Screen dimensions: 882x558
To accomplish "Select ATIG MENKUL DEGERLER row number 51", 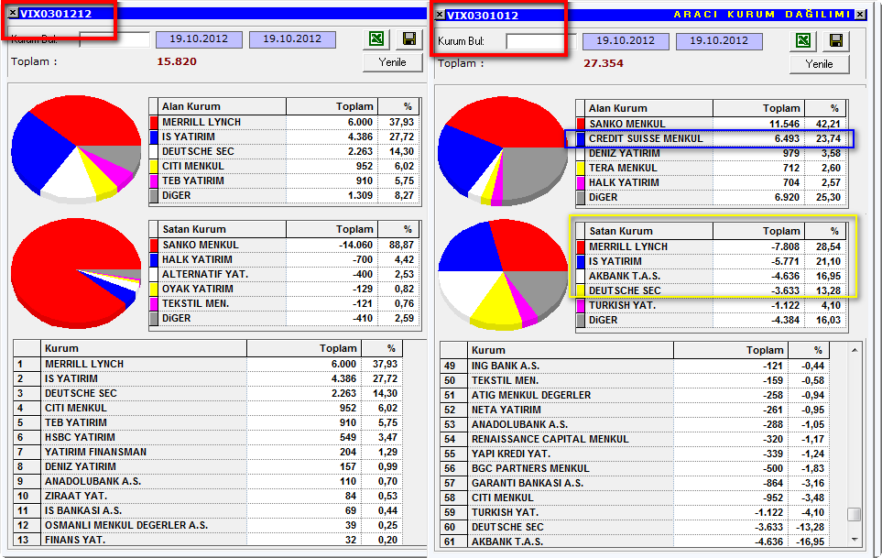I will [x=635, y=395].
